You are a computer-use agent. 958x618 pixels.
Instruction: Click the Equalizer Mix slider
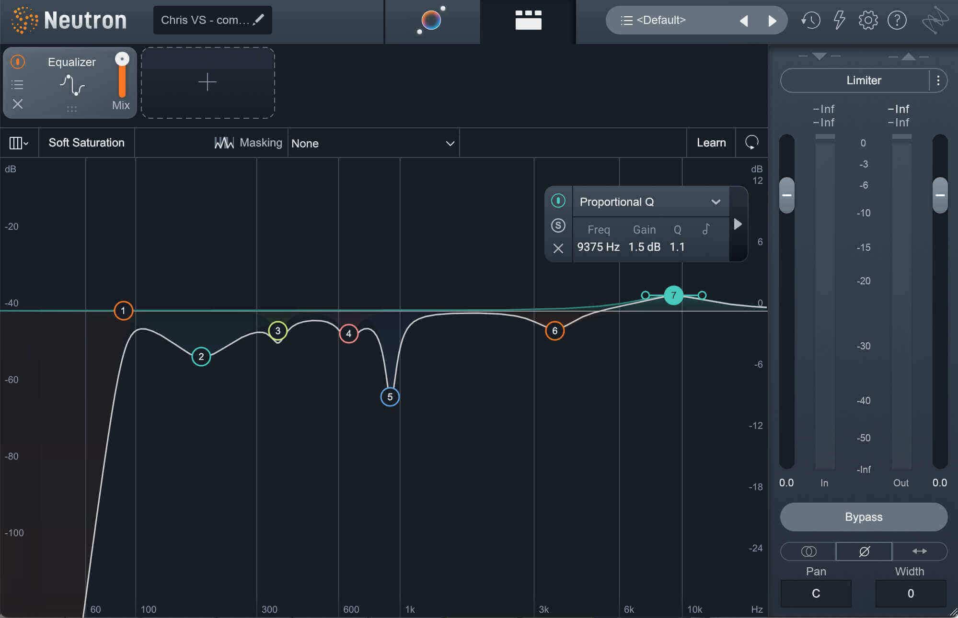122,75
